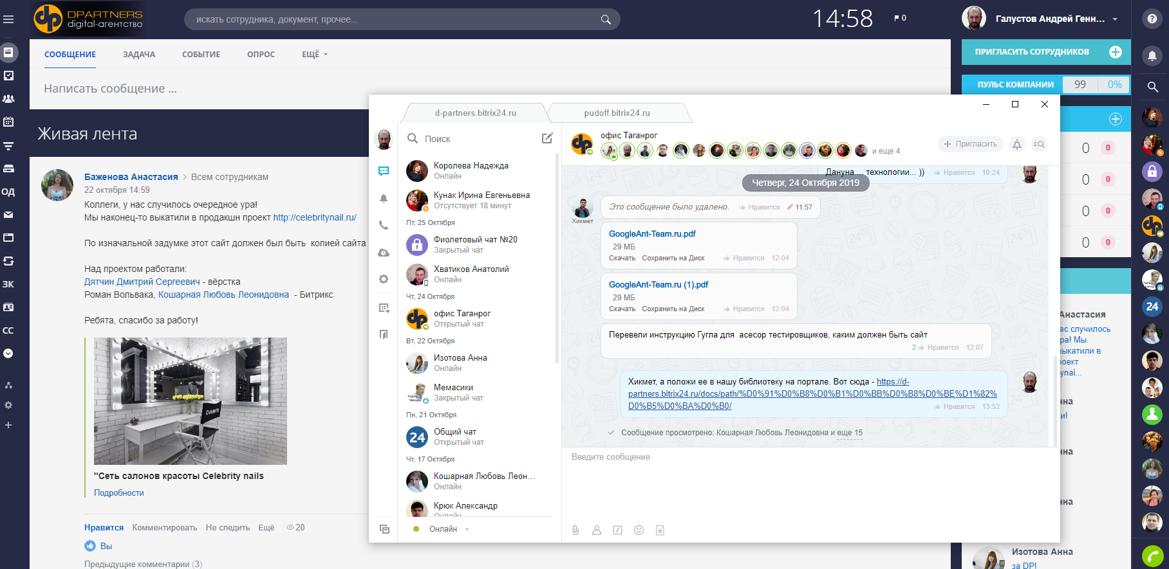Screen dimensions: 1169x569
Task: Click the create new chat pencil icon
Action: [547, 138]
